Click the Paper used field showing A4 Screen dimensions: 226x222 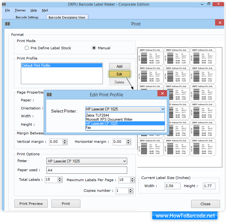(x=87, y=170)
